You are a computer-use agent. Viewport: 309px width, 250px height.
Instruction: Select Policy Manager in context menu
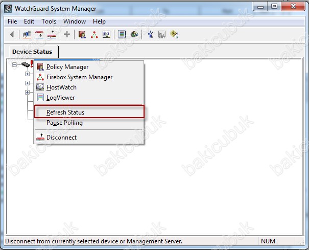(67, 67)
